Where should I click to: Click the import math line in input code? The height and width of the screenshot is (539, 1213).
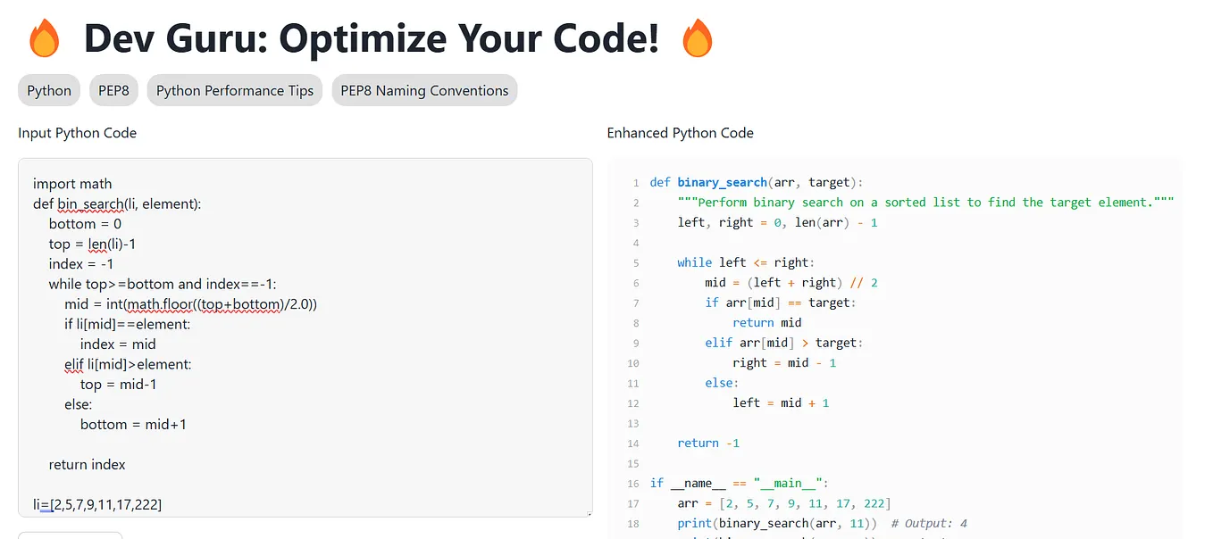point(71,183)
